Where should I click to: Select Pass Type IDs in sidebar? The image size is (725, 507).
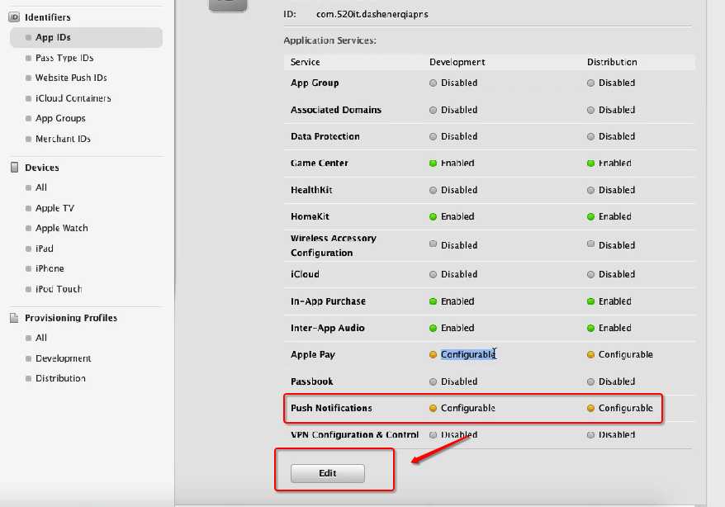pos(64,58)
